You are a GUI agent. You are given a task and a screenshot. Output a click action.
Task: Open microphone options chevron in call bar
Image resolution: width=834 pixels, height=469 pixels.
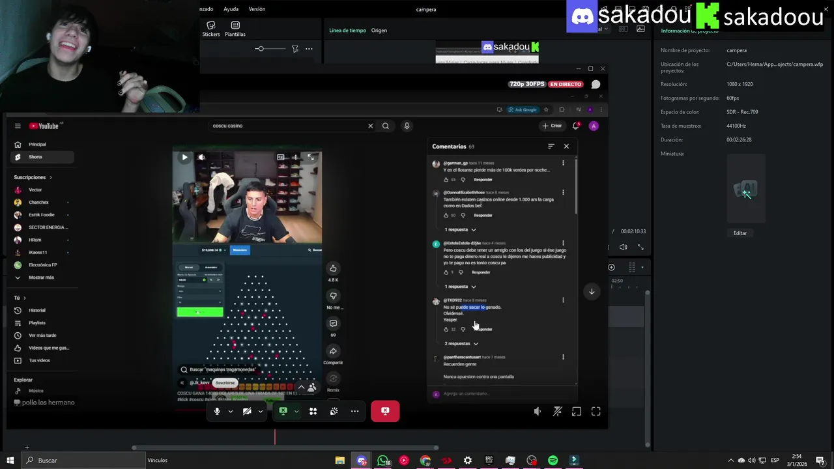tap(230, 411)
